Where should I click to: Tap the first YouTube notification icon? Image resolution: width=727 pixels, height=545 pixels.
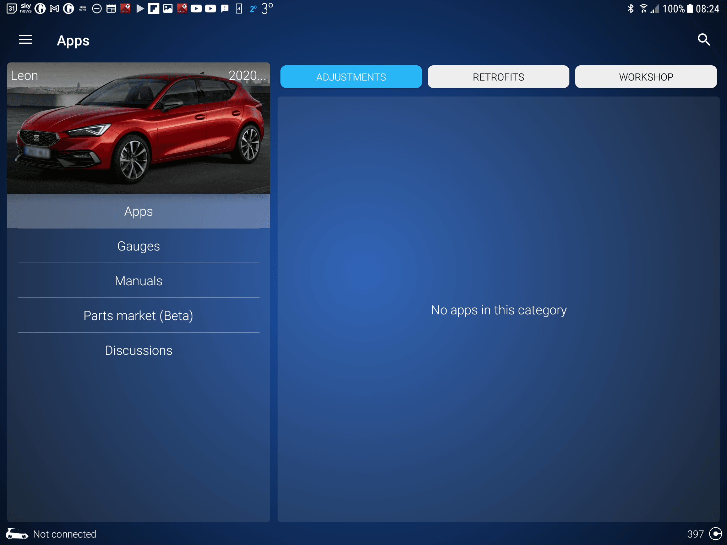click(196, 9)
